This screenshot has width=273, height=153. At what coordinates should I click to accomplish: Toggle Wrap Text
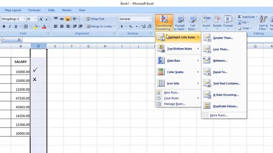click(x=95, y=19)
